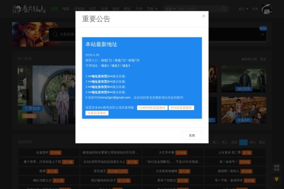The height and width of the screenshot is (189, 284).
Task: Open 人生复本 第二季 entry
Action: click(235, 153)
